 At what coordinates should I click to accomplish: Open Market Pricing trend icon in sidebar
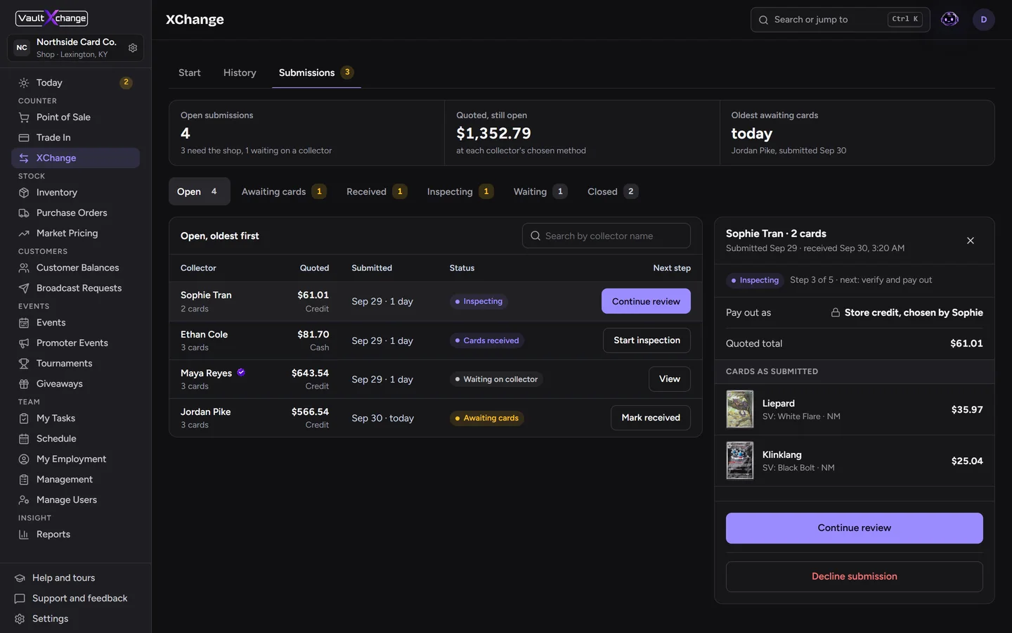coord(24,234)
